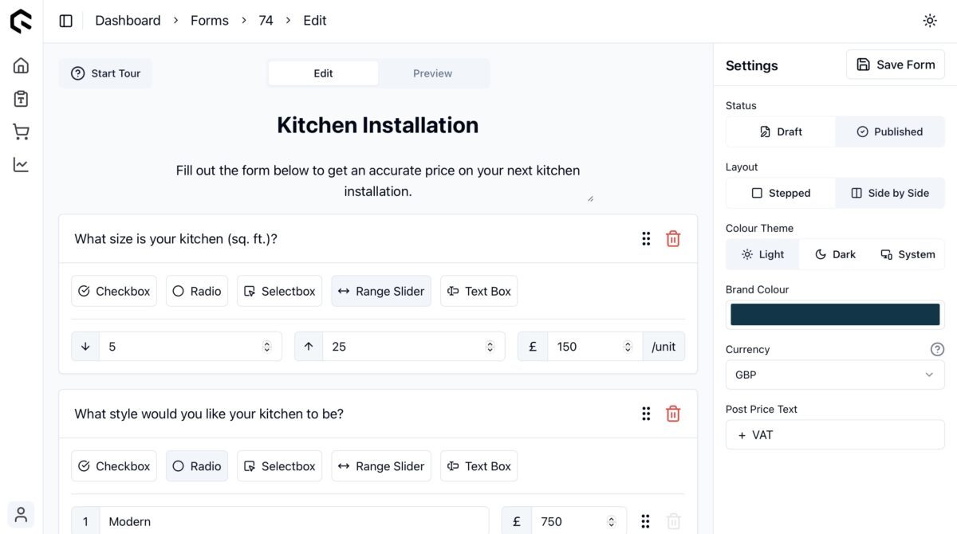This screenshot has width=957, height=534.
Task: Edit the form description text area
Action: click(378, 181)
